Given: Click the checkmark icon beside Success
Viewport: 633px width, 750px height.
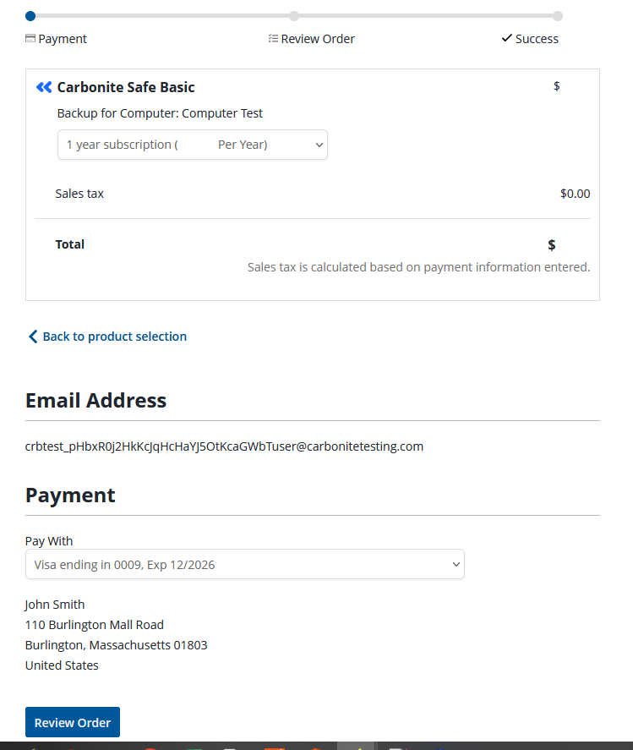Looking at the screenshot, I should 507,38.
